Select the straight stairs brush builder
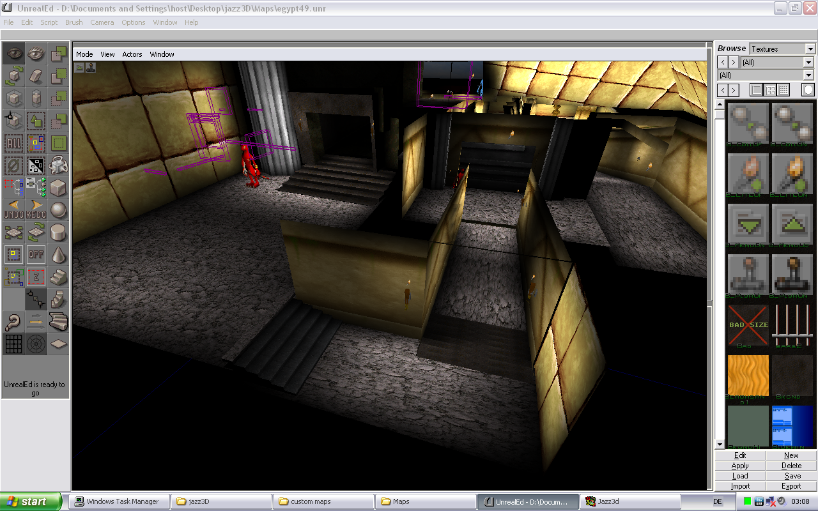The image size is (818, 511). click(x=59, y=277)
